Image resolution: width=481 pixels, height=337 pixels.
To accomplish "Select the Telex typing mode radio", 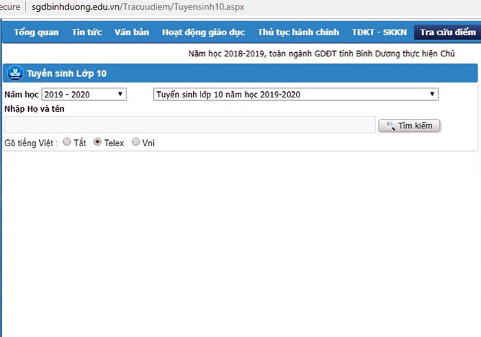I will click(x=98, y=142).
